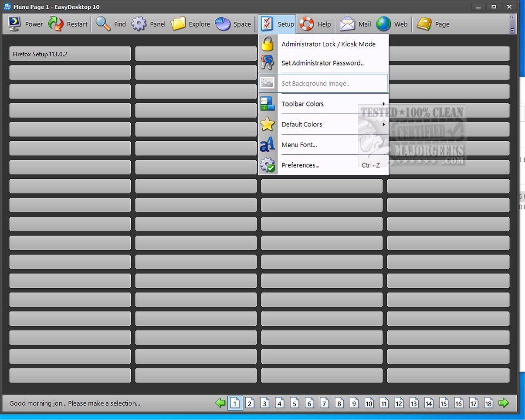Click the Default Colors star icon
Screen dimensions: 525x420
click(x=268, y=124)
